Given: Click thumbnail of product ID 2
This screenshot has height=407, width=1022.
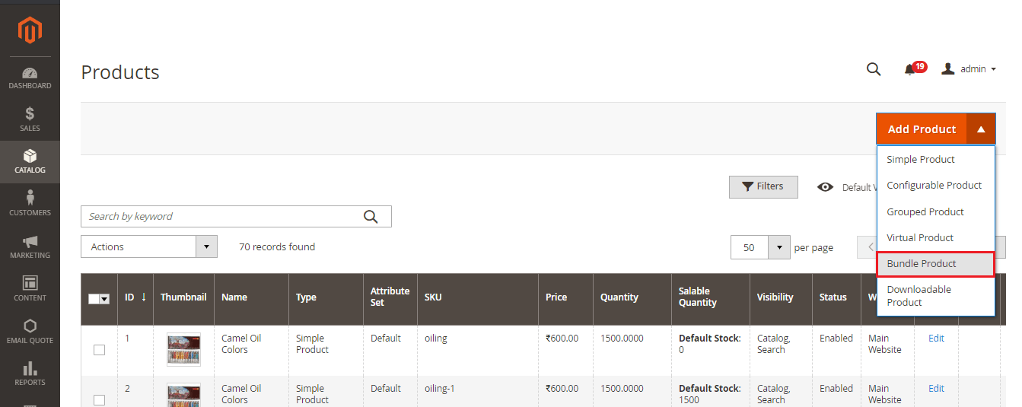Looking at the screenshot, I should [x=183, y=395].
